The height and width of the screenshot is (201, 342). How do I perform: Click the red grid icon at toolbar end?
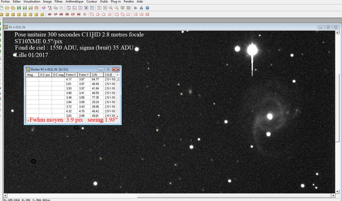point(147,14)
